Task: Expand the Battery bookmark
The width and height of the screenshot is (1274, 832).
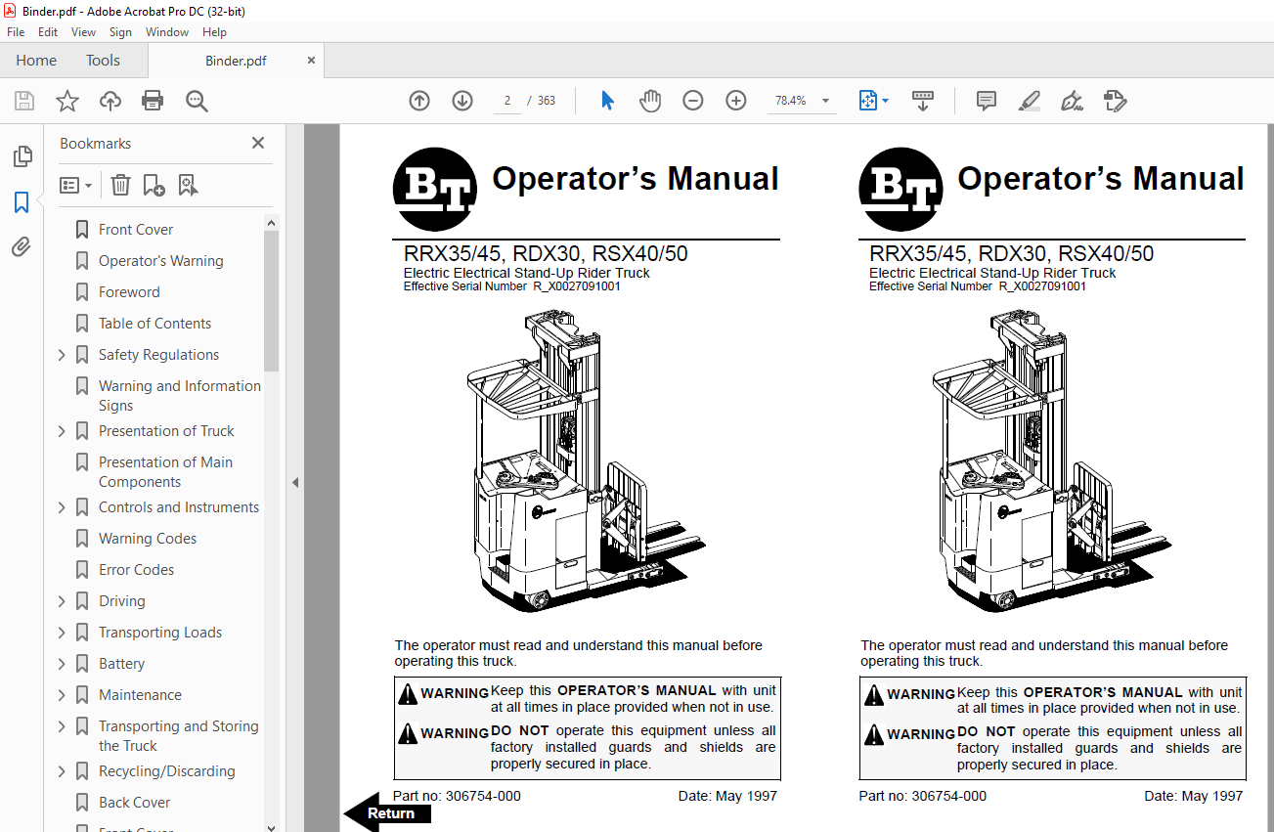Action: 63,664
